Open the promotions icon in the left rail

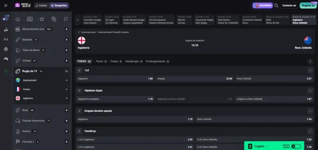click(x=6, y=18)
